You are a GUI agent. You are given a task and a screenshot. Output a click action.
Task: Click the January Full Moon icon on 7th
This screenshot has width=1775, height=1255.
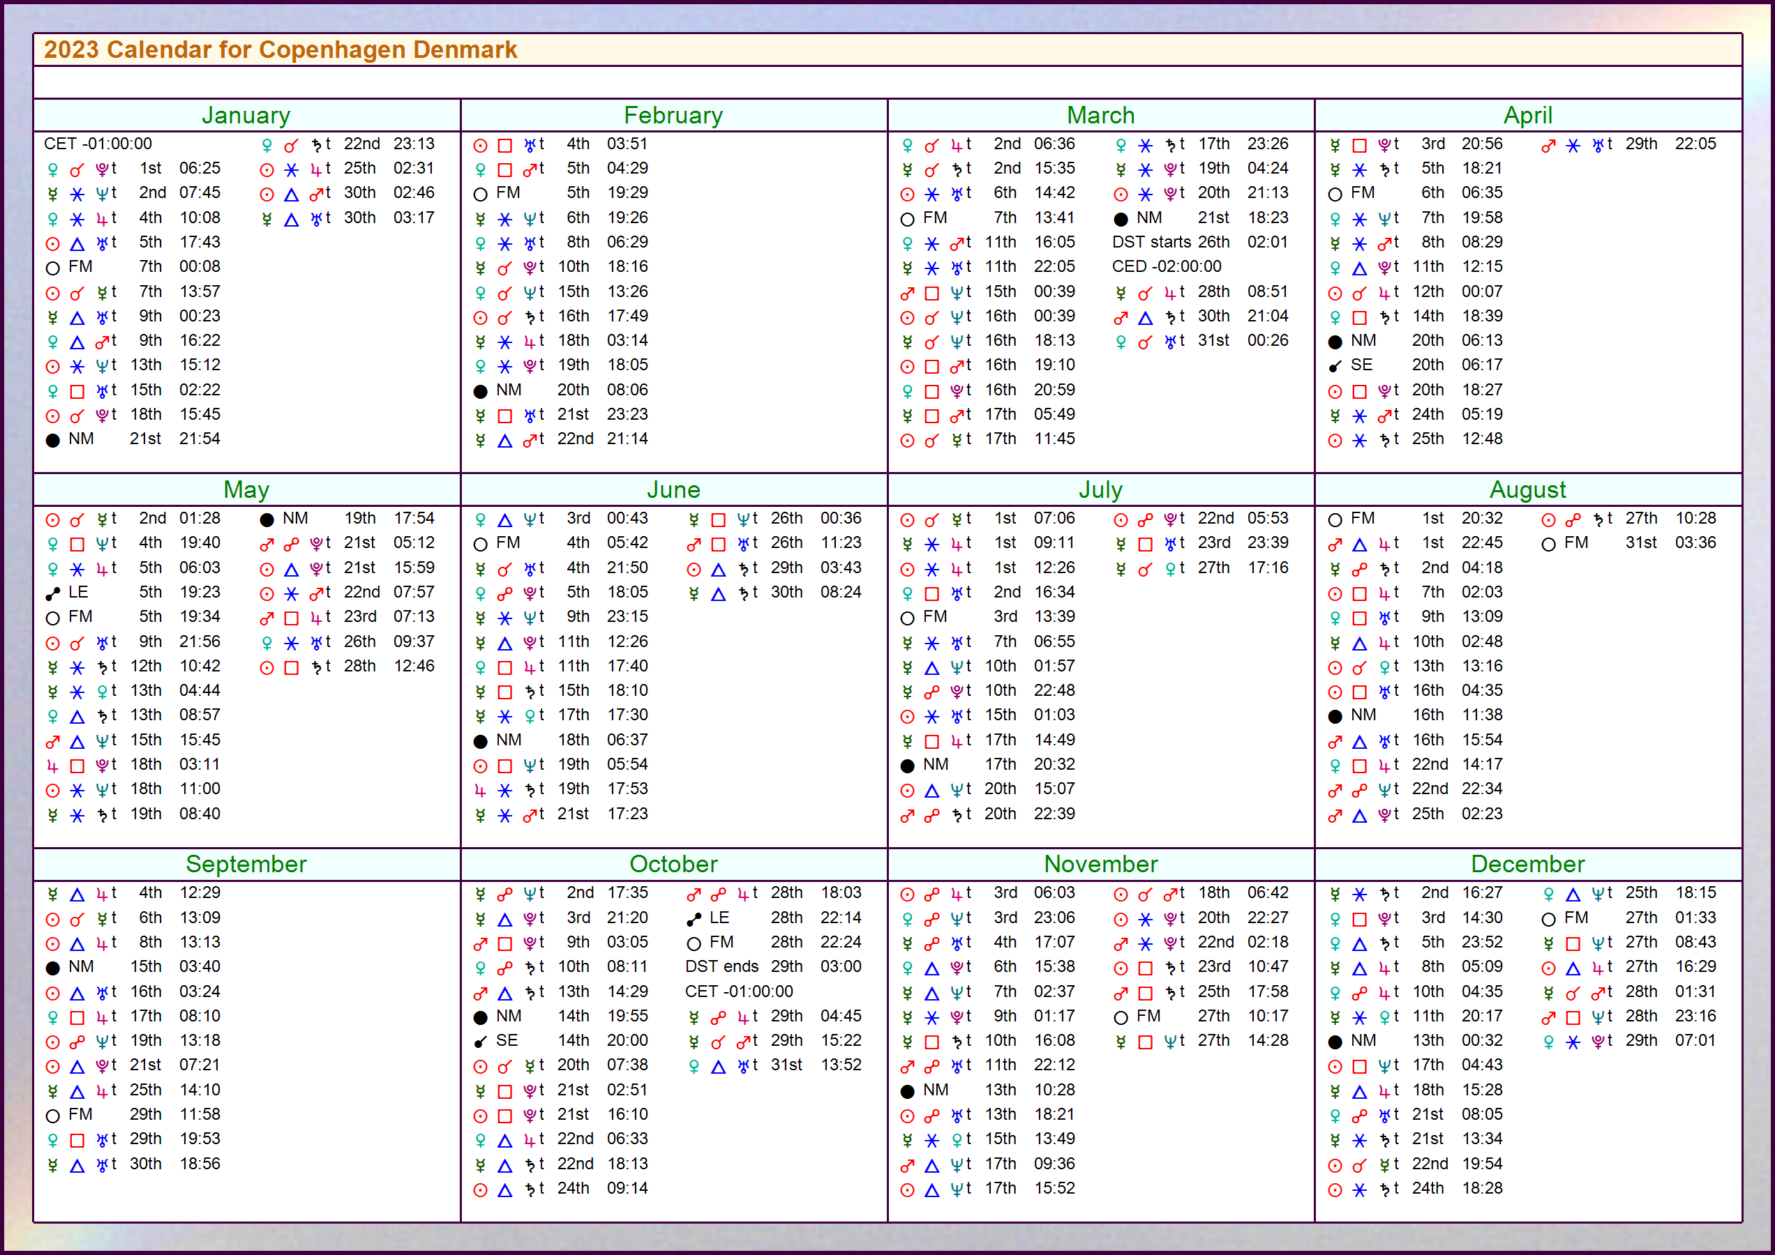coord(52,268)
